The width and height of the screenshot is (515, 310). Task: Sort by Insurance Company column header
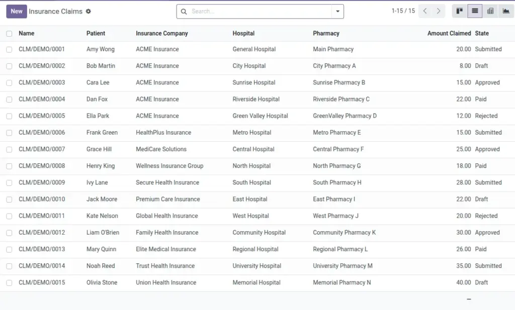(x=162, y=33)
